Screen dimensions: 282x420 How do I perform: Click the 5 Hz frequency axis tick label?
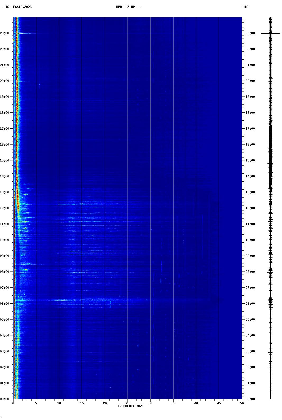36,403
